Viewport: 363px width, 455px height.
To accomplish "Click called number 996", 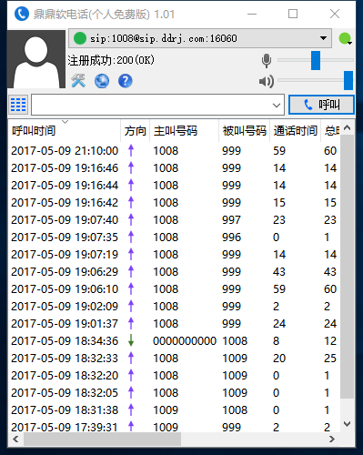I will 231,238.
